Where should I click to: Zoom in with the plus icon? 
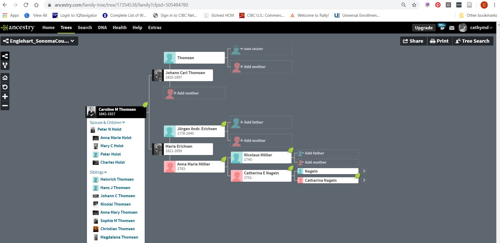pos(5,96)
